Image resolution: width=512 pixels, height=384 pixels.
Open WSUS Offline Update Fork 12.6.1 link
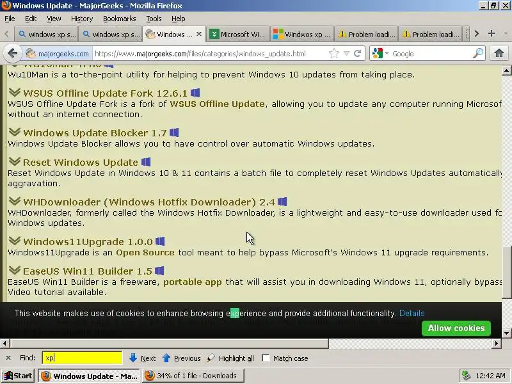tap(105, 93)
